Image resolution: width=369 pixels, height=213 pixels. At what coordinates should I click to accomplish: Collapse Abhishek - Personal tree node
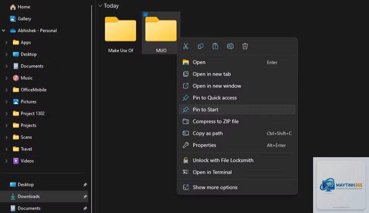(4, 30)
